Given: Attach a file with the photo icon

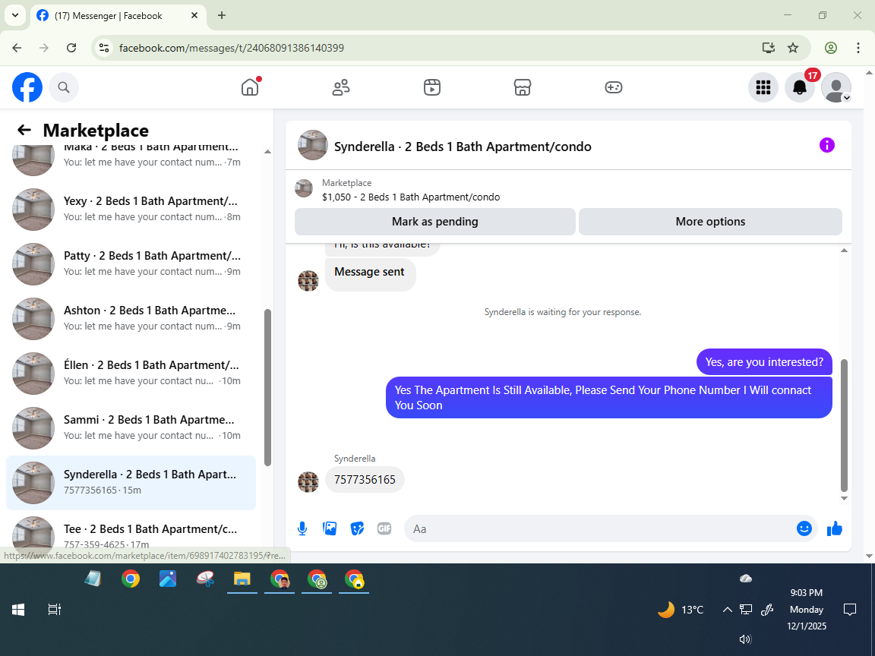Looking at the screenshot, I should 330,528.
